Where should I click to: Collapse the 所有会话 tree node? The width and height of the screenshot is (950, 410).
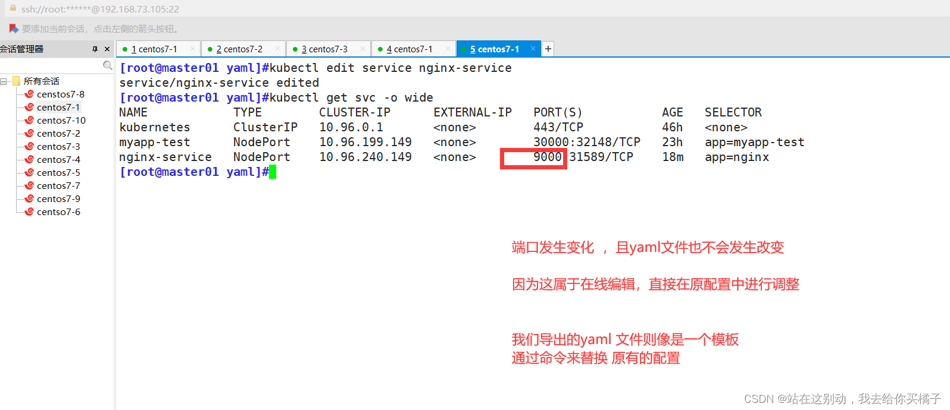point(4,81)
